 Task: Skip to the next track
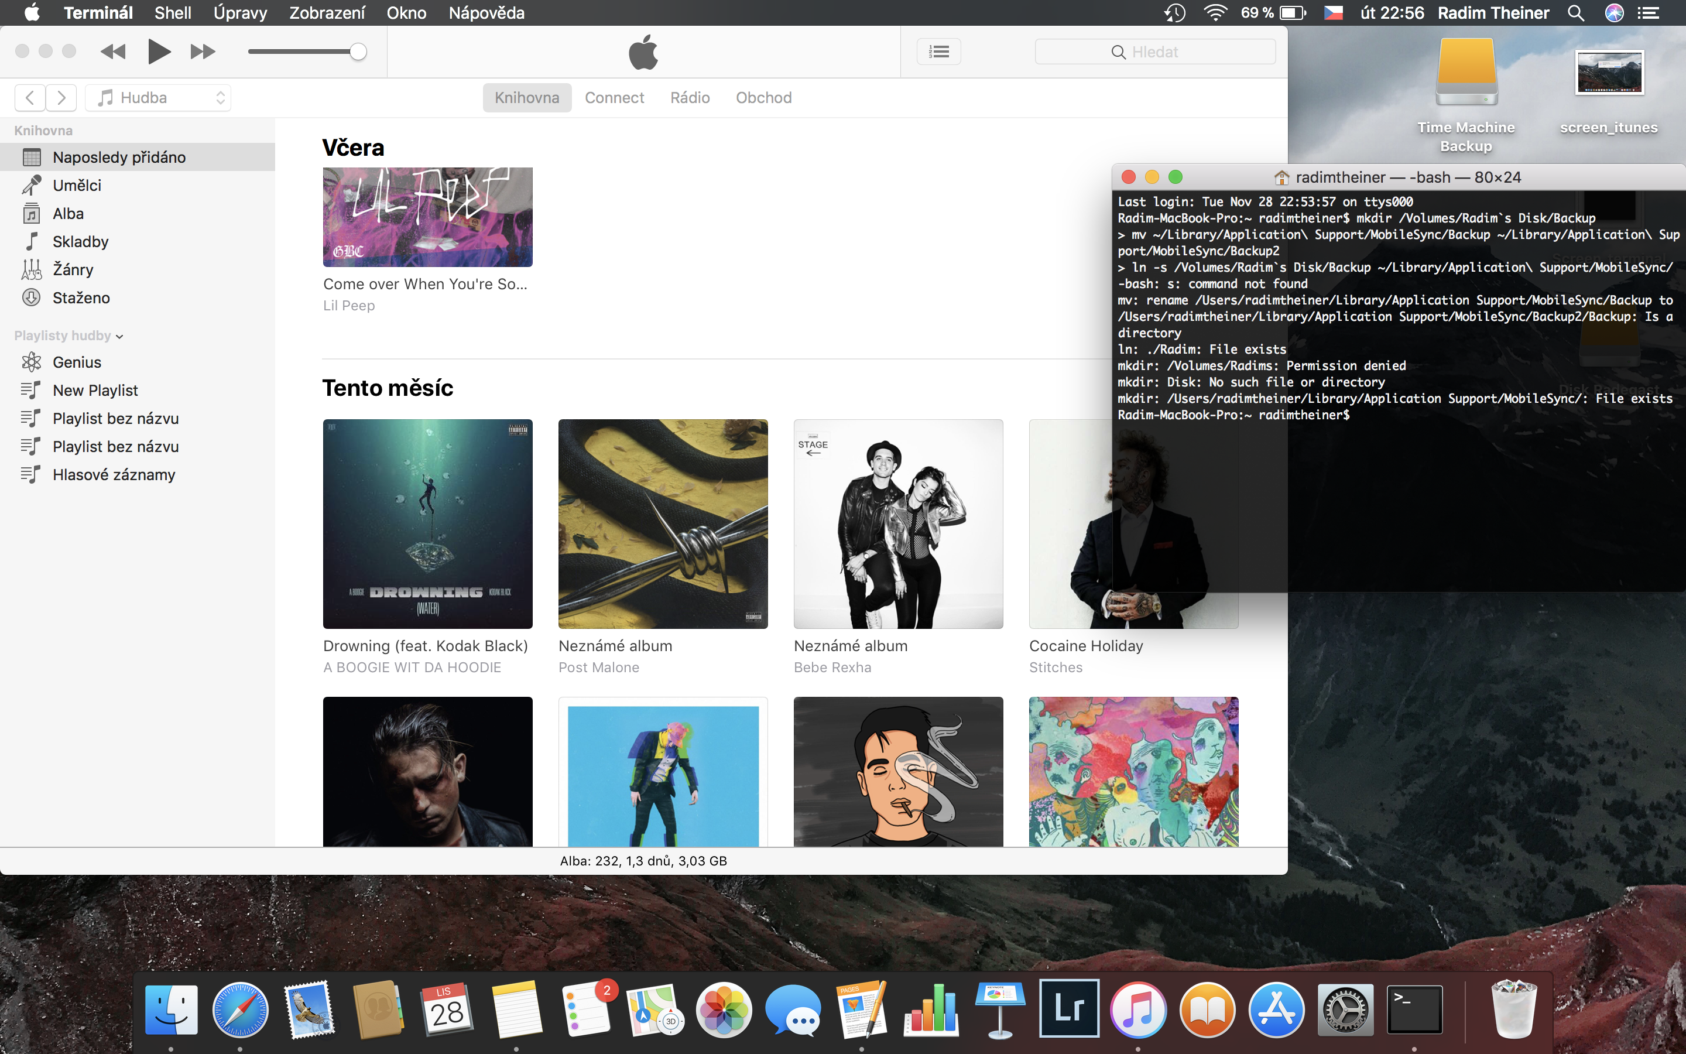point(202,52)
